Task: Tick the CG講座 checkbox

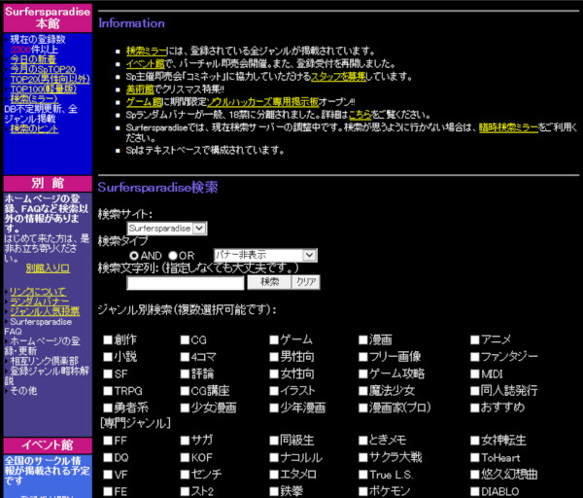Action: [185, 391]
